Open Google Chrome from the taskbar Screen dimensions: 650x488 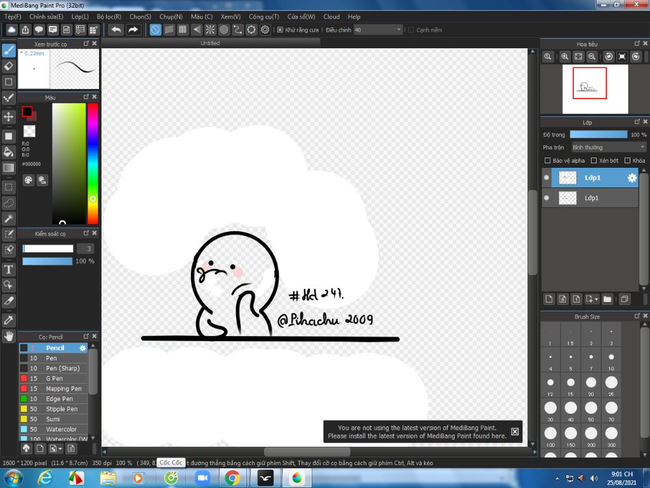[232, 478]
